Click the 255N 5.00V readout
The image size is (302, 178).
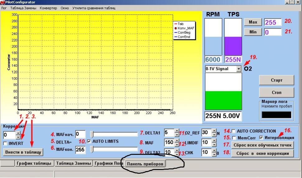click(x=223, y=116)
